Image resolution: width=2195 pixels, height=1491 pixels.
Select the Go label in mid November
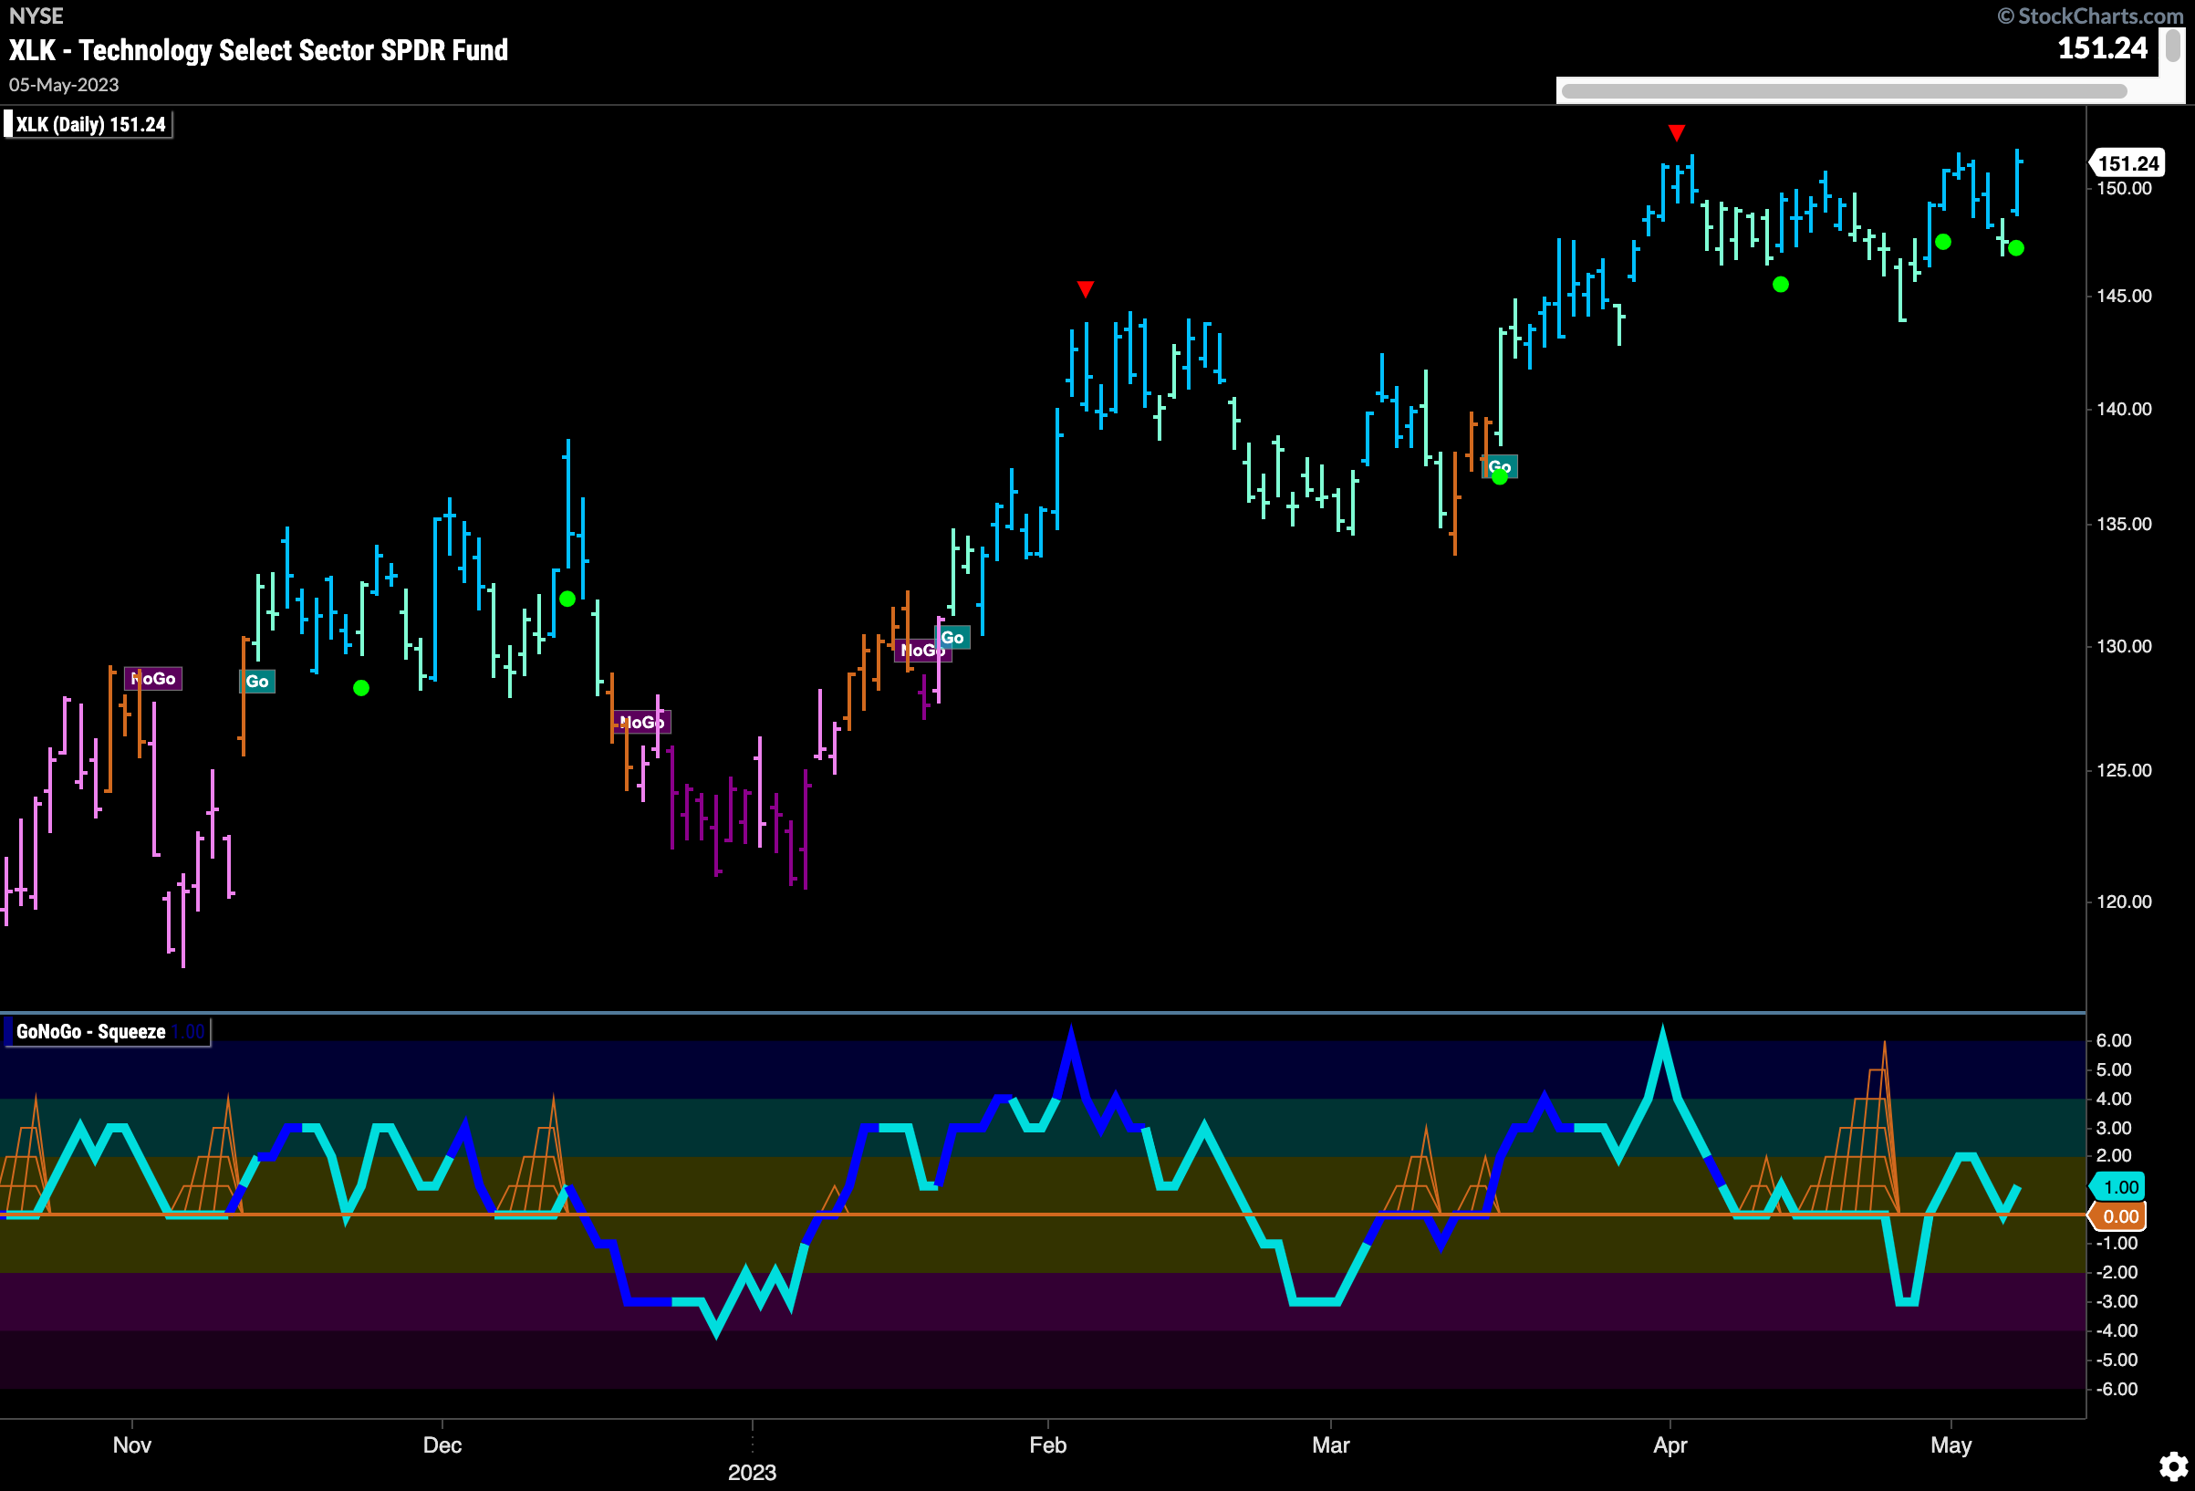257,682
